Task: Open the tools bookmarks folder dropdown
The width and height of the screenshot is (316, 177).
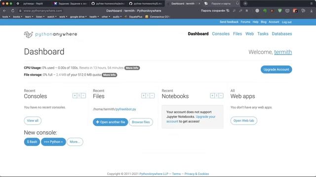Action: [x=6, y=17]
